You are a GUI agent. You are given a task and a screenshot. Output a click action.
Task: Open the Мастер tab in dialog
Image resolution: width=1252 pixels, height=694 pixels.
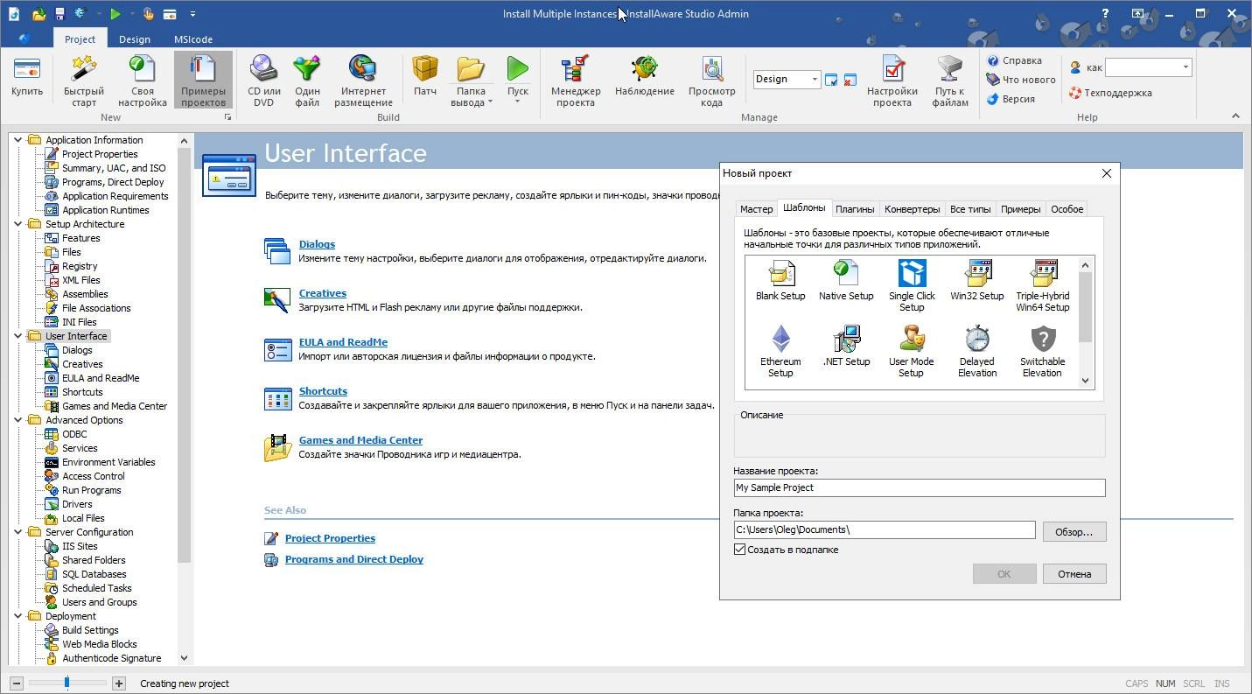756,209
